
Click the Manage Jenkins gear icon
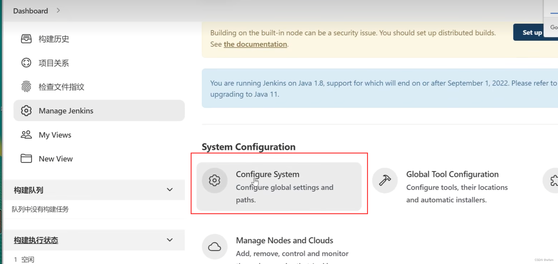coord(26,110)
